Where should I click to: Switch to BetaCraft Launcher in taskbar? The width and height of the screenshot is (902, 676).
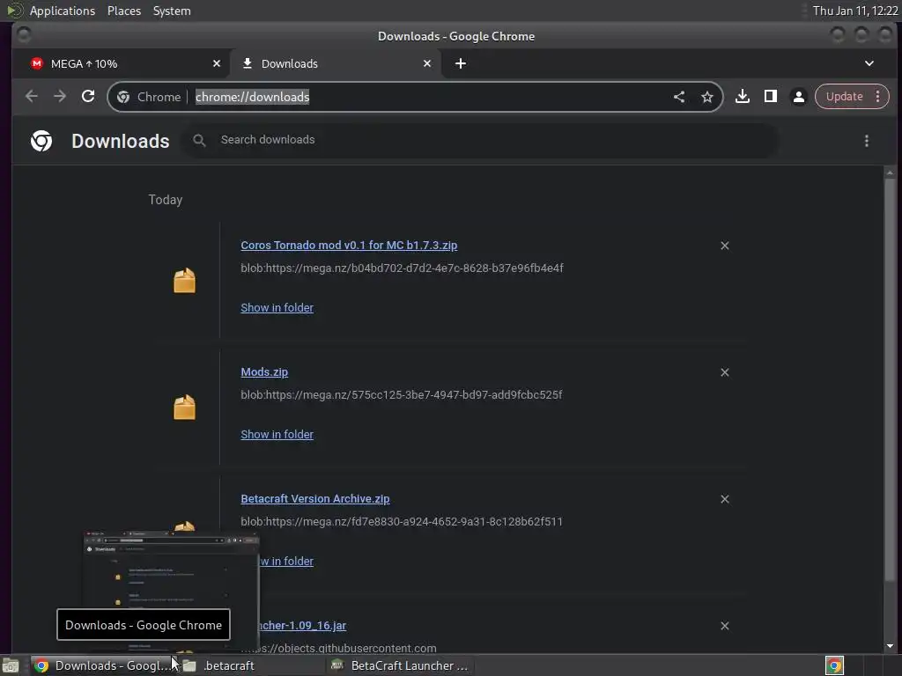point(401,665)
